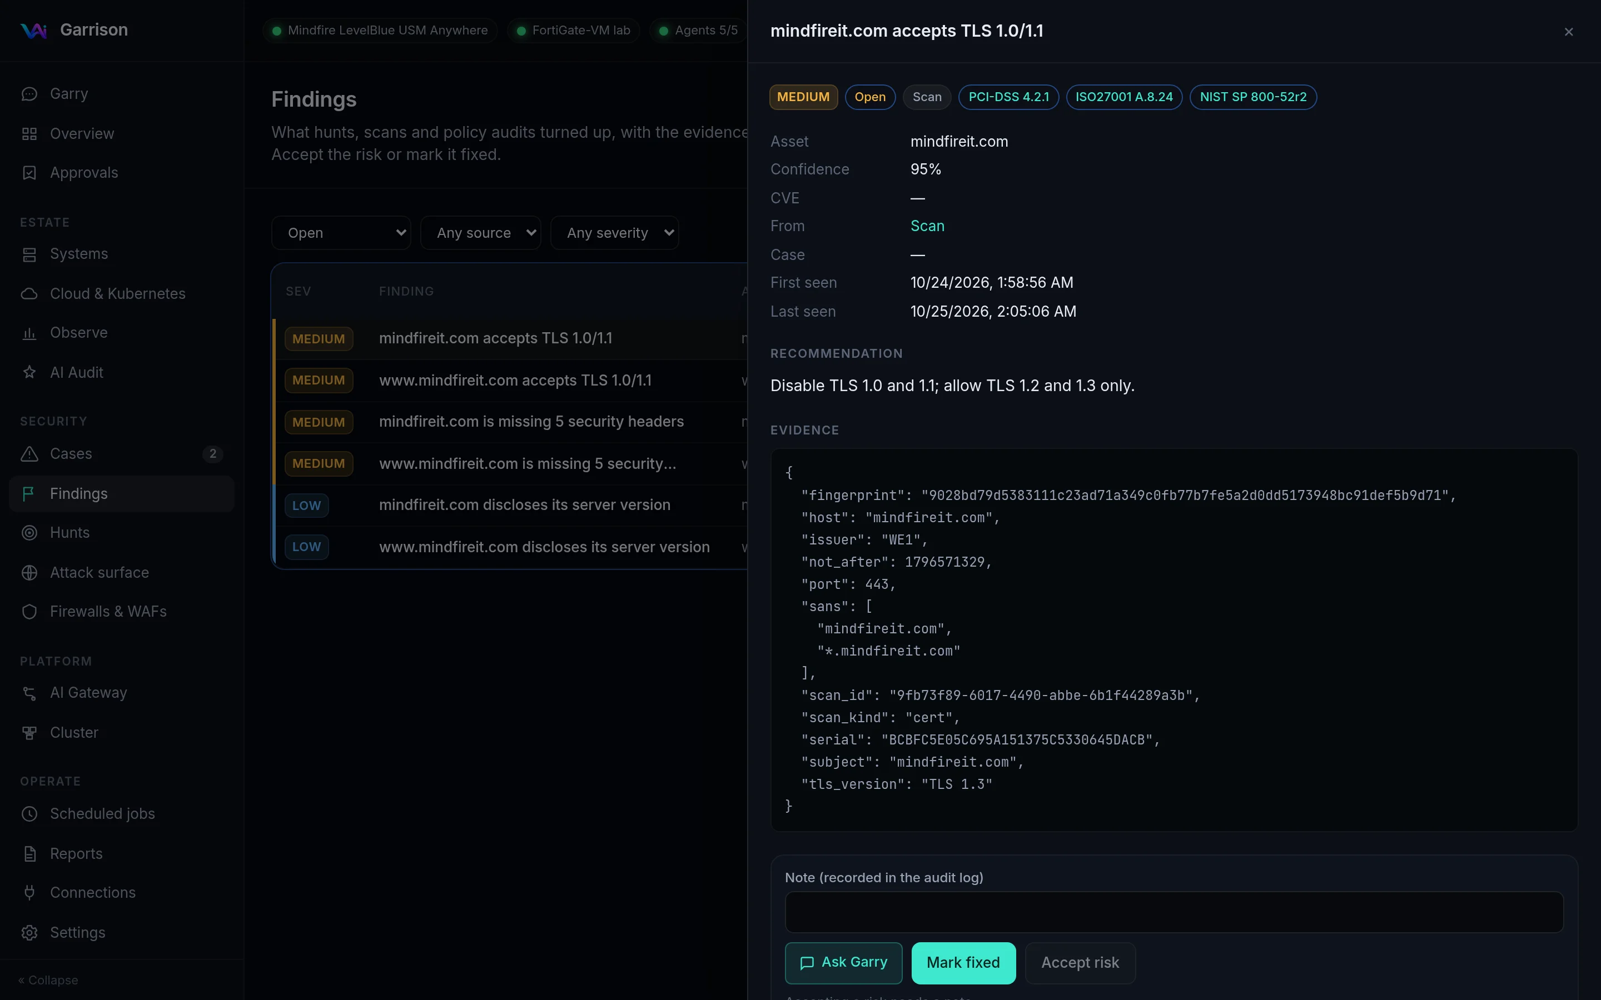
Task: Select Findings in the sidebar menu
Action: 122,493
